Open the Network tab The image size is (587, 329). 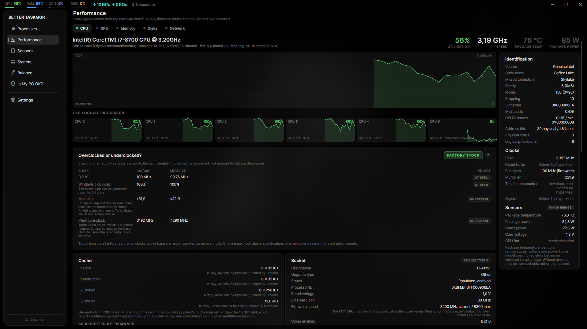click(x=175, y=28)
